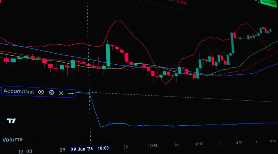This screenshot has width=278, height=154.
Task: Open Accum/Dist indicator settings gear
Action: point(51,93)
